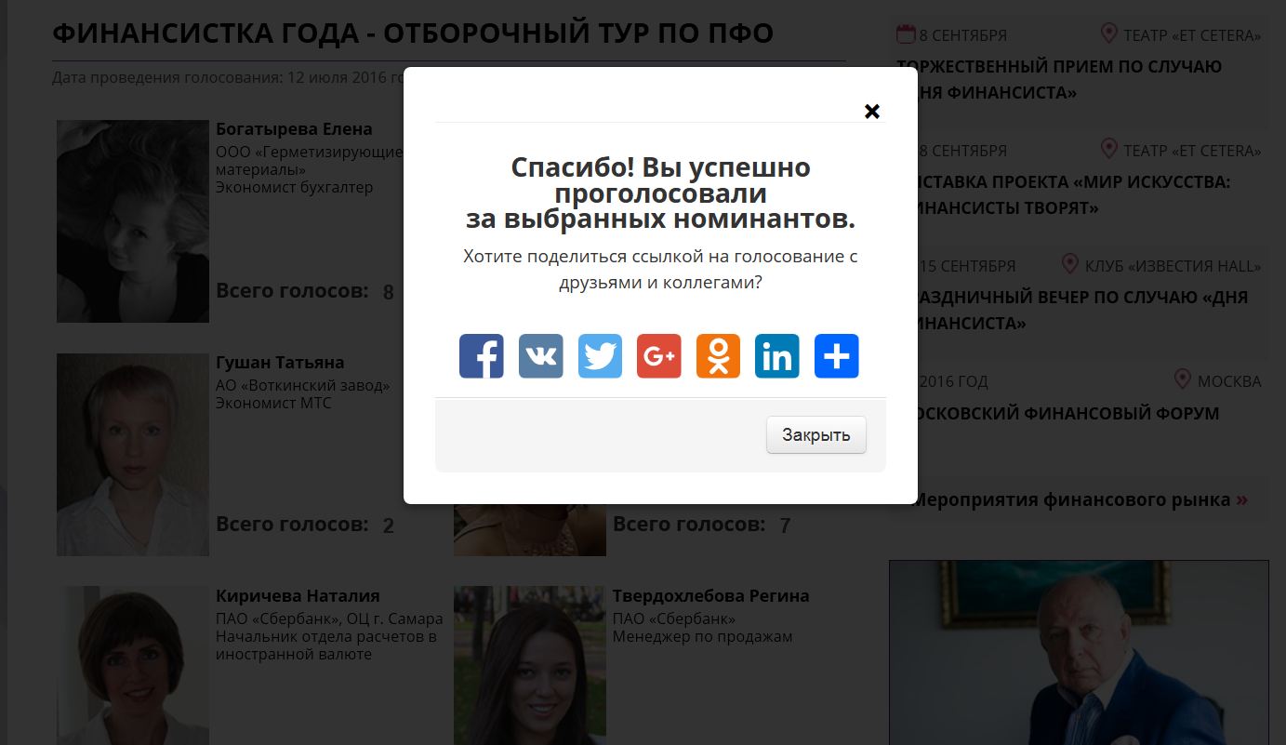The image size is (1286, 745).
Task: Click the calendar icon by 8 сентября
Action: [x=906, y=34]
